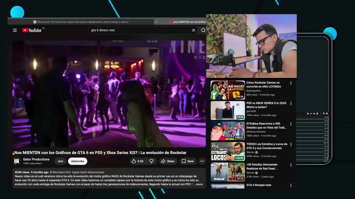Click the main video player

coord(109,94)
